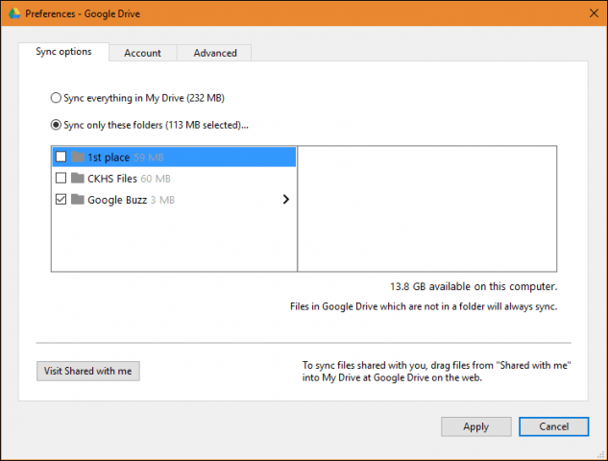Select the CKHS Files folder name

point(112,179)
